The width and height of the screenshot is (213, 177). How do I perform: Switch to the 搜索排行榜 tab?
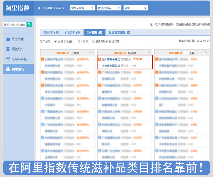tap(51, 32)
